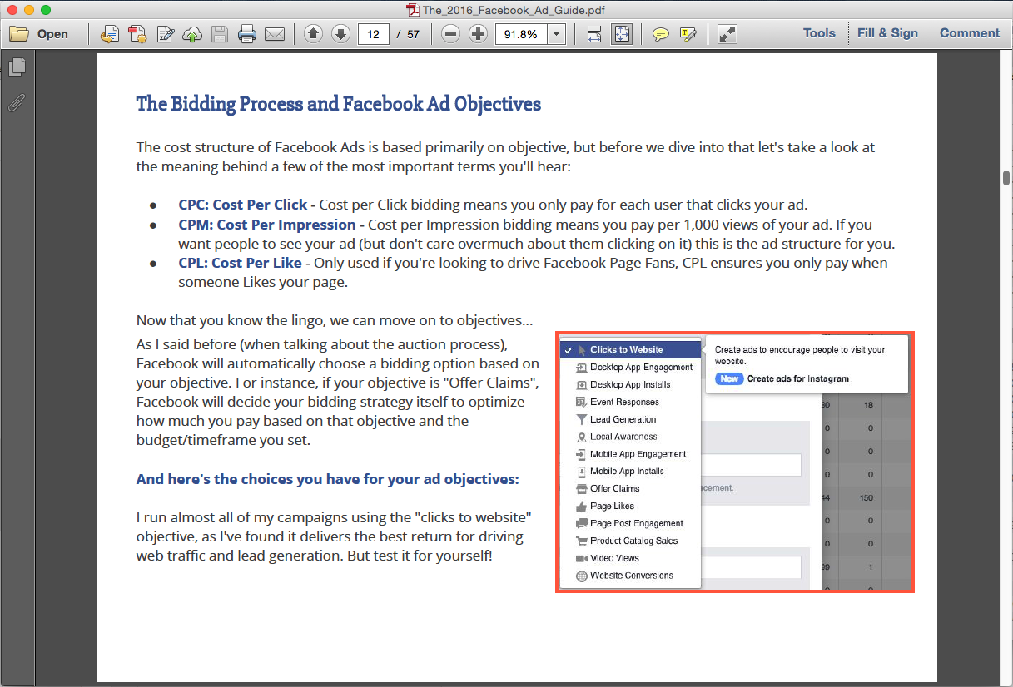The height and width of the screenshot is (687, 1013).
Task: Add a sticky note comment icon
Action: click(x=660, y=34)
